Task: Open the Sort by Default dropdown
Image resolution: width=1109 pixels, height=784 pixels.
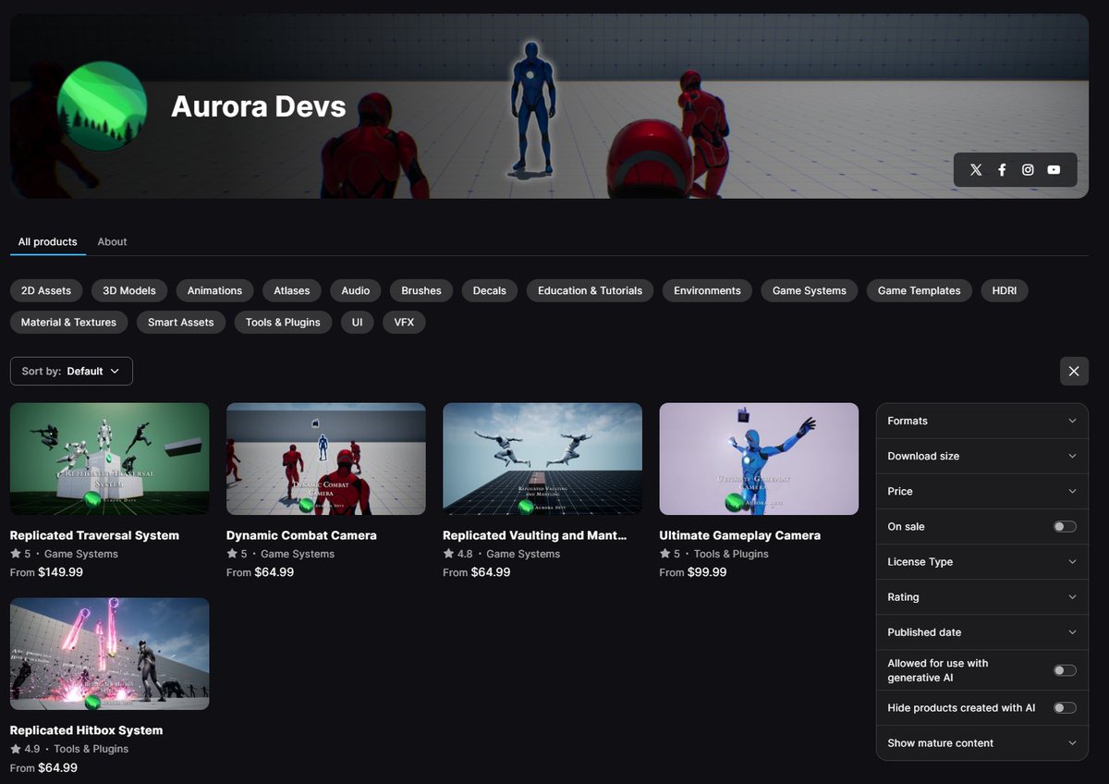Action: (71, 371)
